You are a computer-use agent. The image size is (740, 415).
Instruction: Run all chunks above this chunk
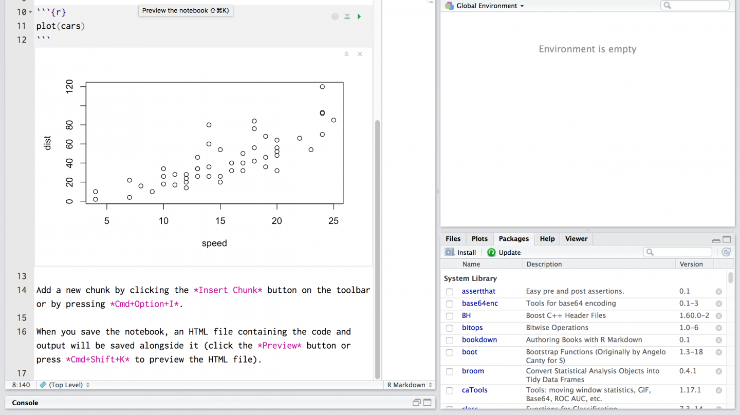pyautogui.click(x=347, y=16)
